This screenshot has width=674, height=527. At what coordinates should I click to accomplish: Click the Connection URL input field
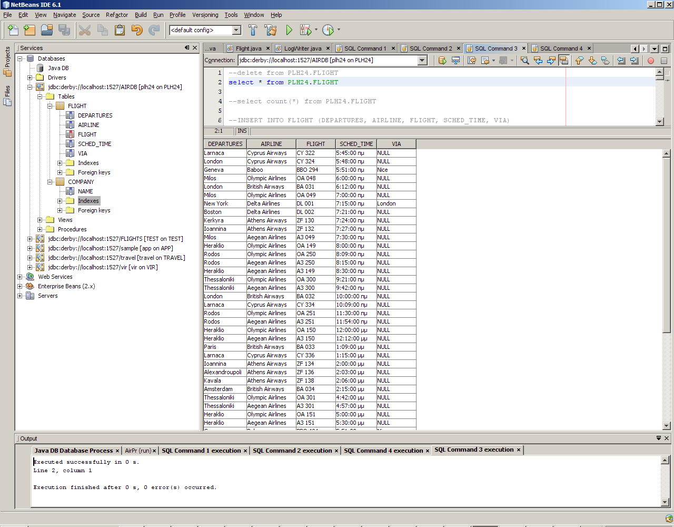[x=328, y=60]
